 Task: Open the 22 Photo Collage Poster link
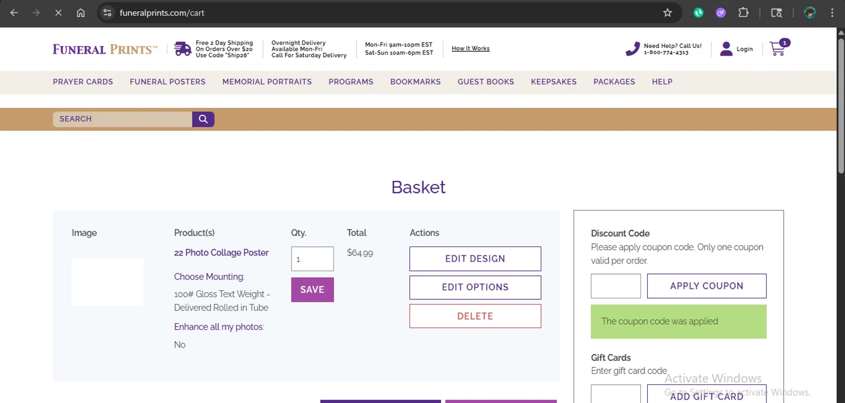[221, 253]
